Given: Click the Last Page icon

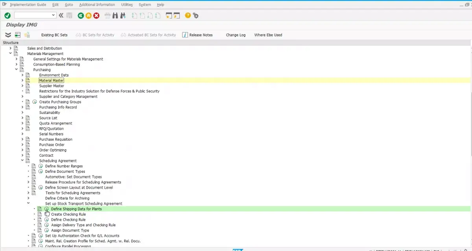Looking at the screenshot, I should pyautogui.click(x=157, y=15).
